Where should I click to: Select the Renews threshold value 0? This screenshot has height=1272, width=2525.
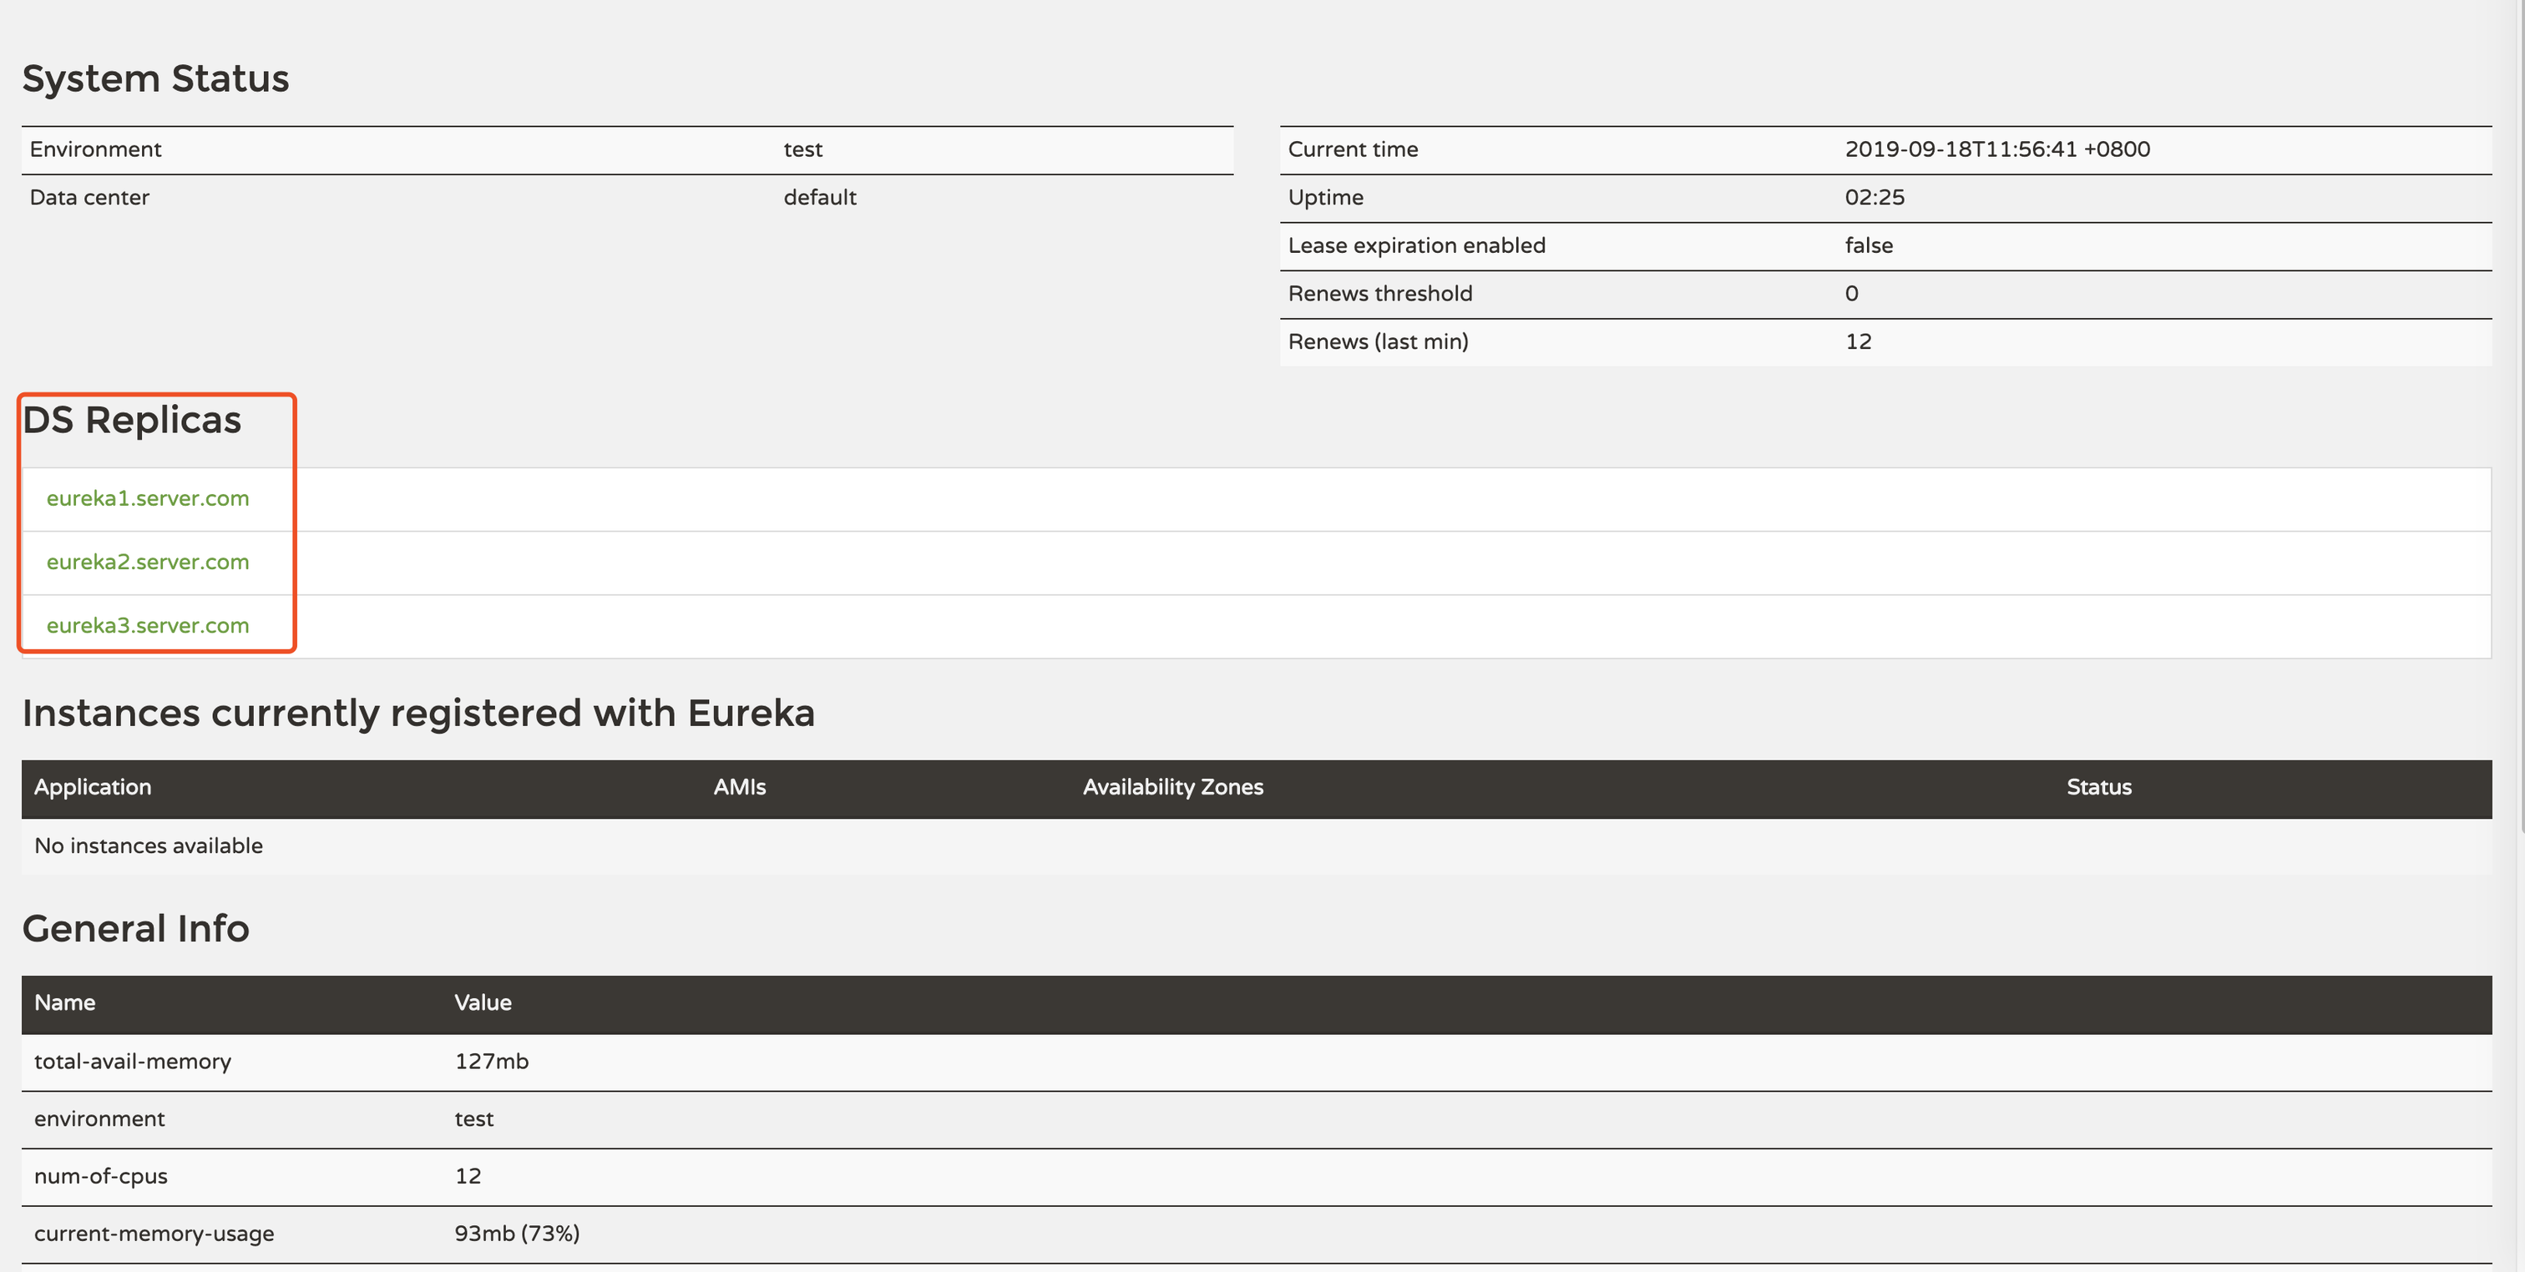[x=1852, y=293]
